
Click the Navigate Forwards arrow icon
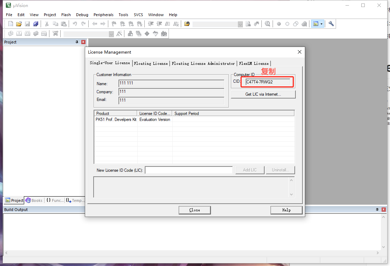tap(103, 24)
